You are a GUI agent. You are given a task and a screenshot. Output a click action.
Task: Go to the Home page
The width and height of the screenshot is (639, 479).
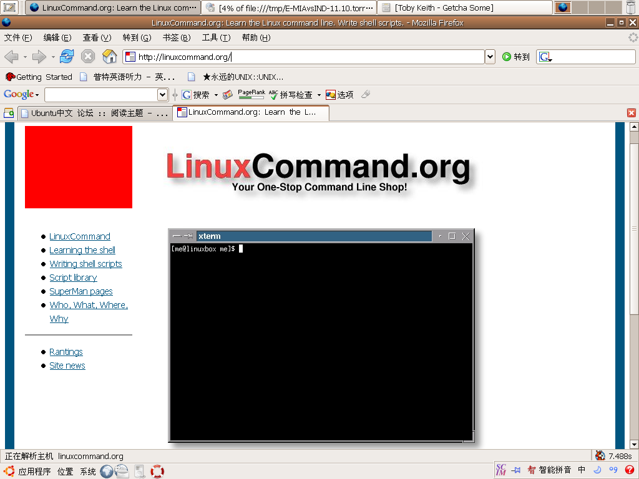tap(109, 56)
